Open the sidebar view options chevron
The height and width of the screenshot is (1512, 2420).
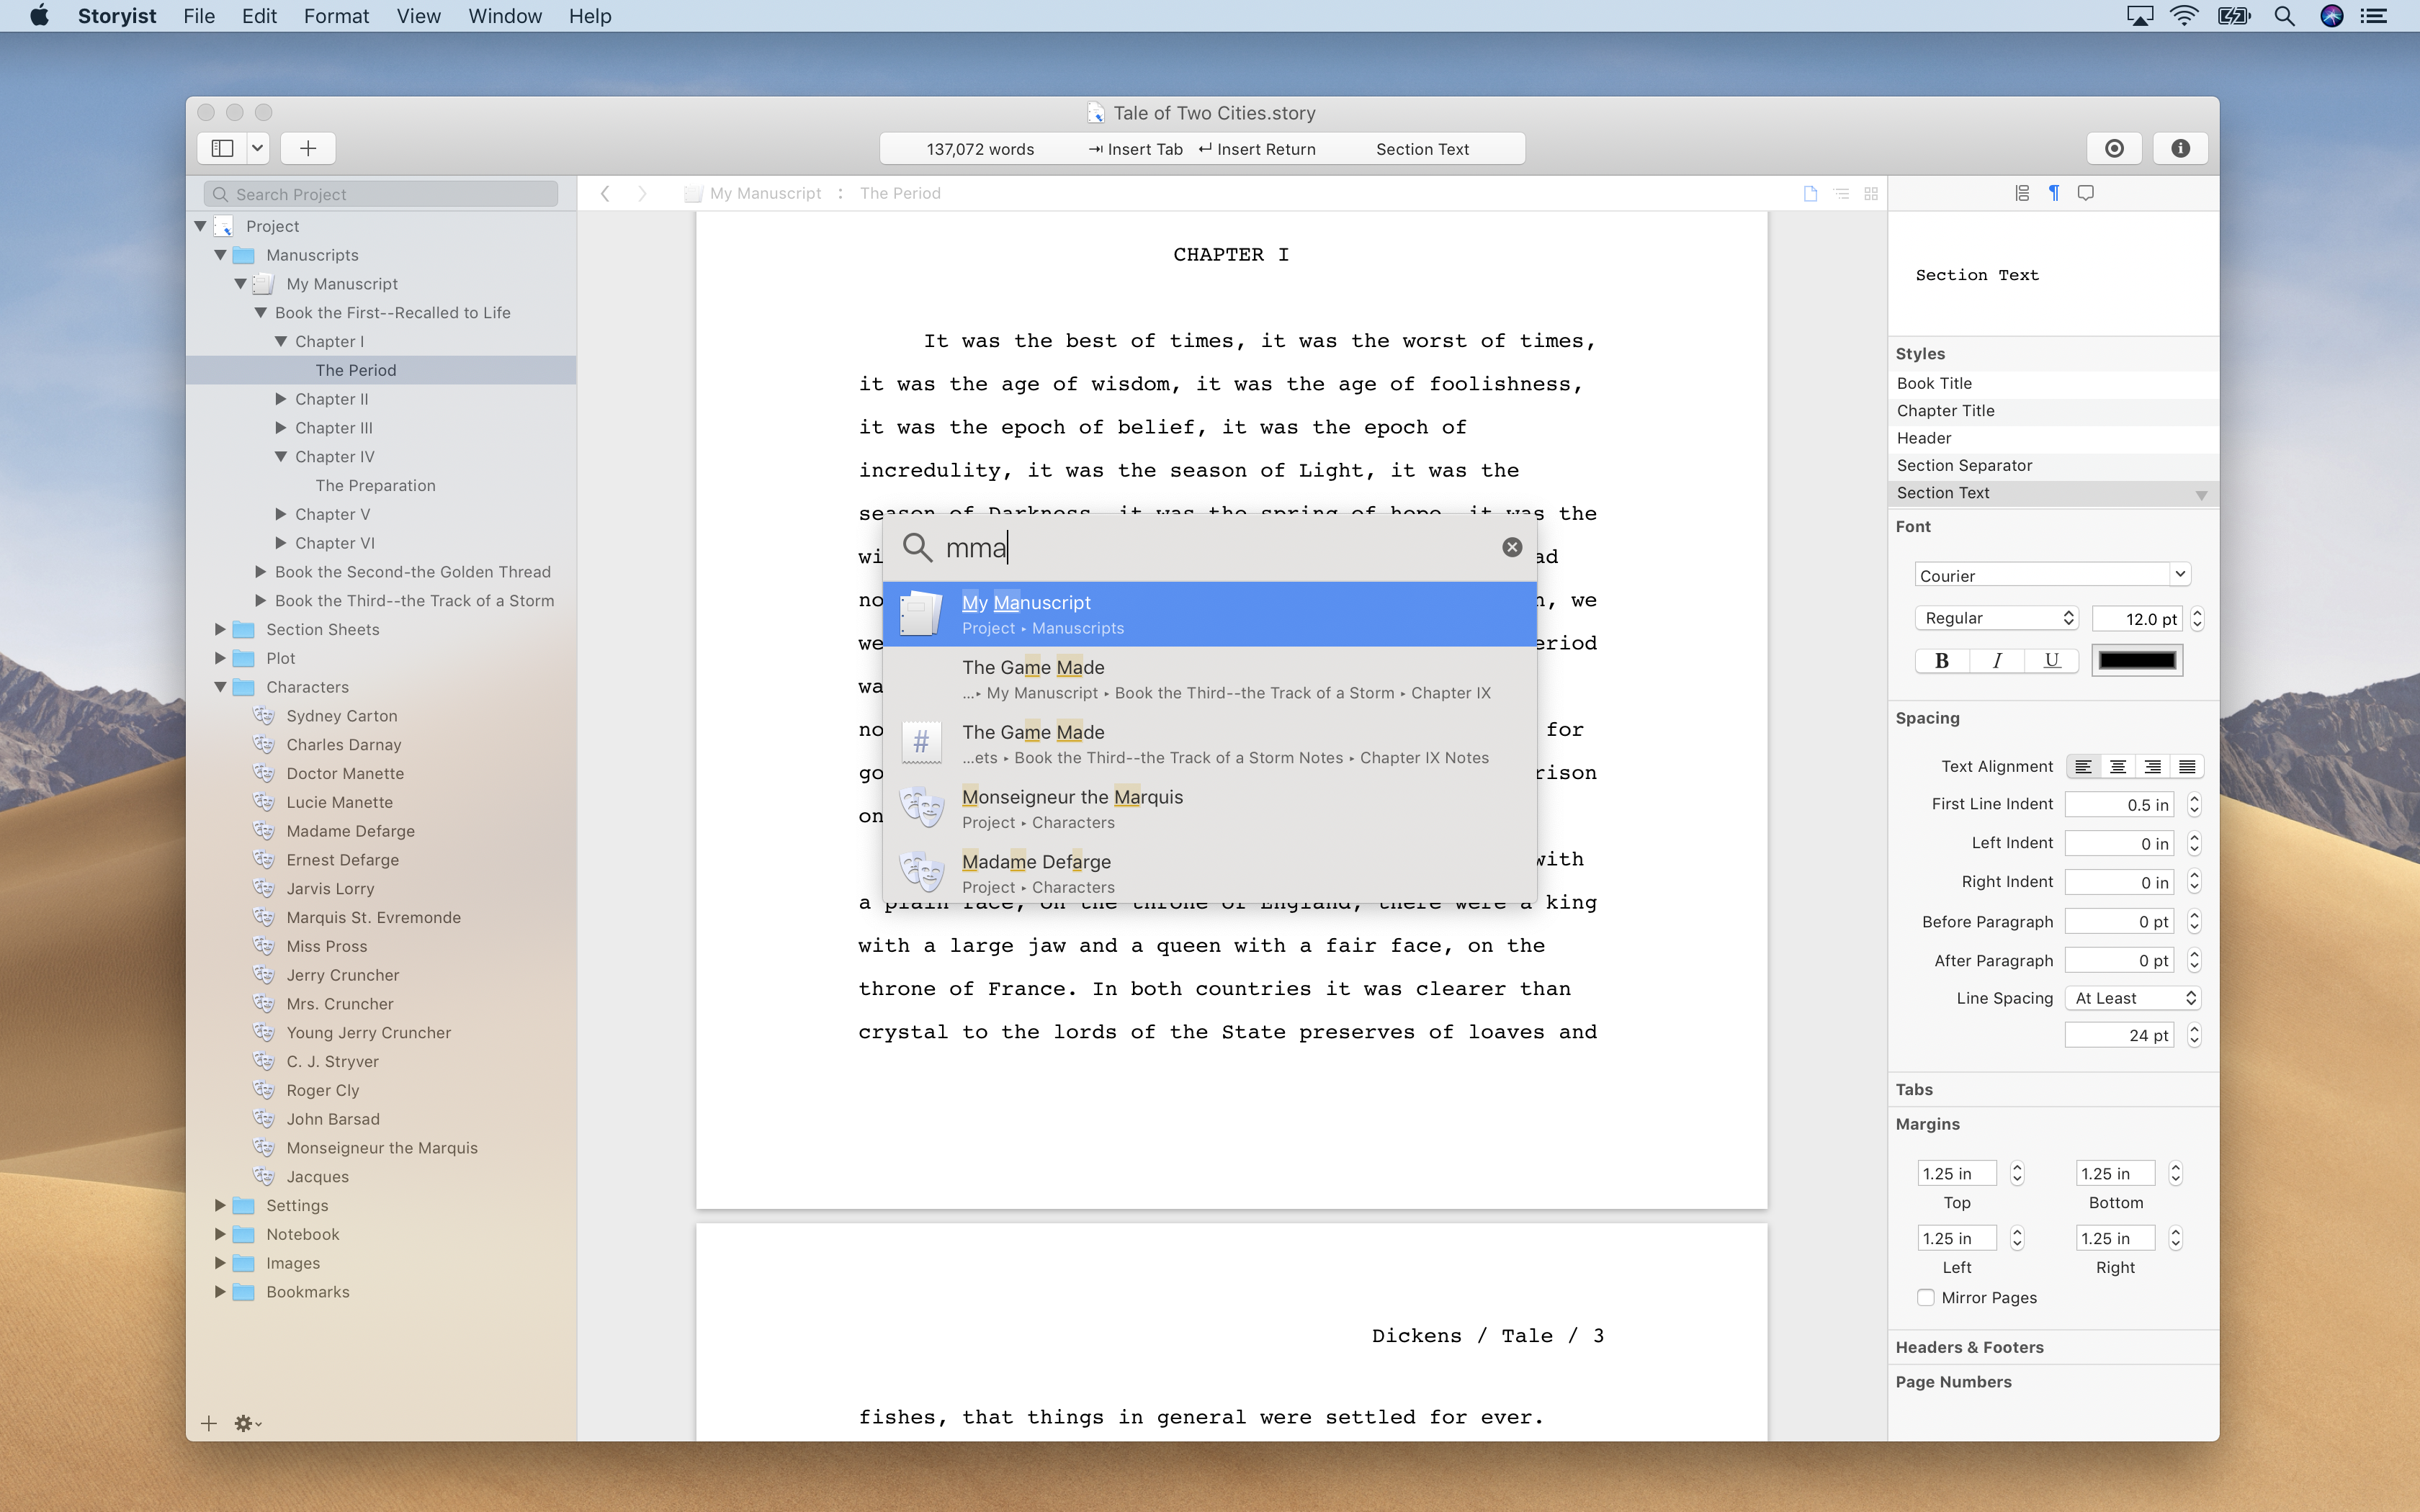click(258, 148)
